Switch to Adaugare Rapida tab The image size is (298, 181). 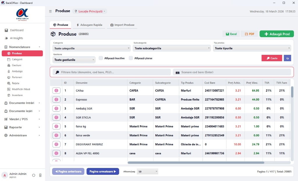coord(89,25)
